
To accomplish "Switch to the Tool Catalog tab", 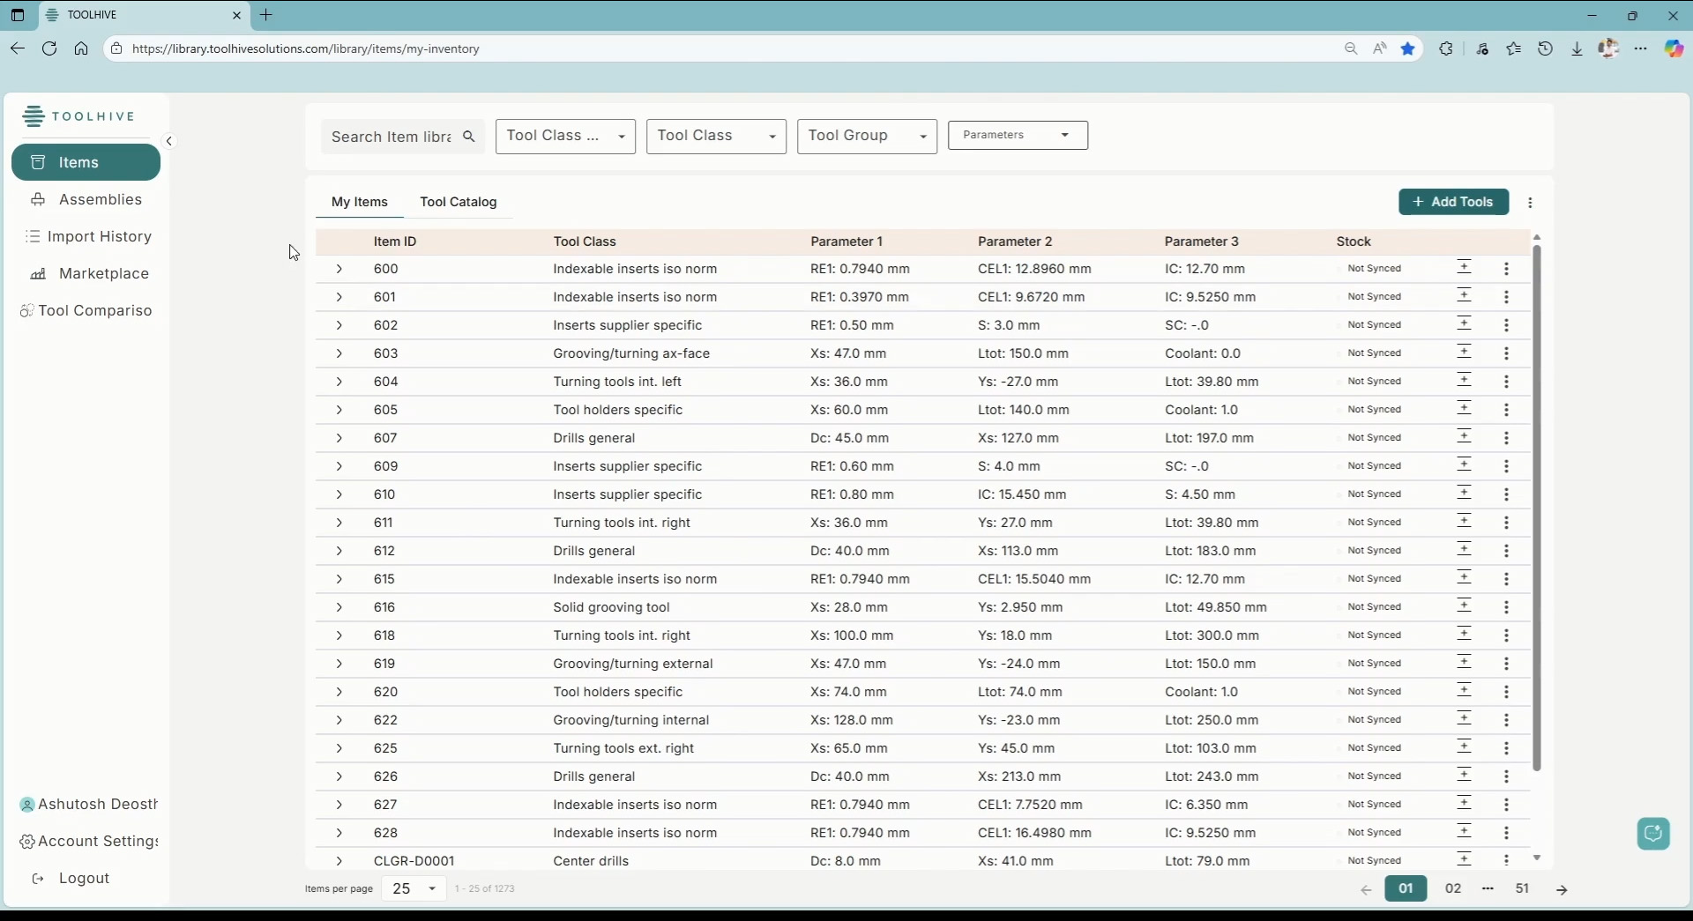I will [458, 202].
